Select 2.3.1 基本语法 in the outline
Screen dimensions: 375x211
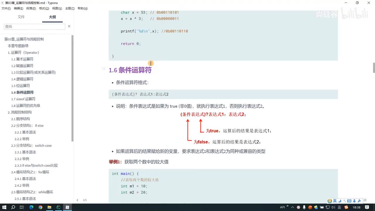point(25,152)
